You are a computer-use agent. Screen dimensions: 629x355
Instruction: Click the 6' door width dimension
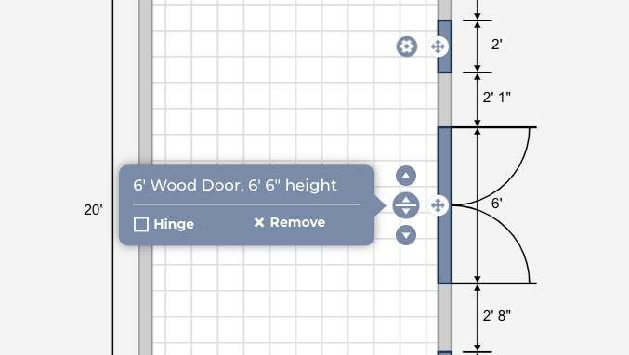click(497, 204)
